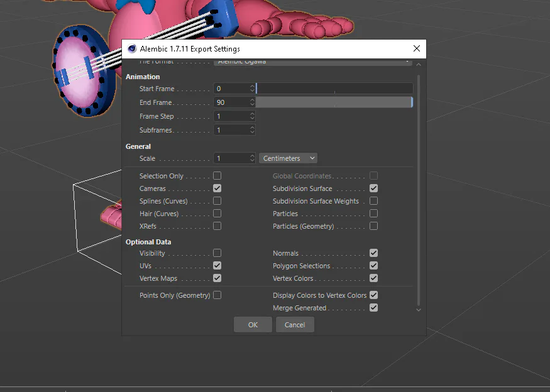Click the Subframes label
This screenshot has height=392, width=550.
155,130
